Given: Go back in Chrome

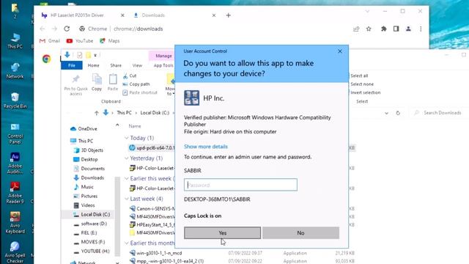Looking at the screenshot, I should (x=43, y=29).
